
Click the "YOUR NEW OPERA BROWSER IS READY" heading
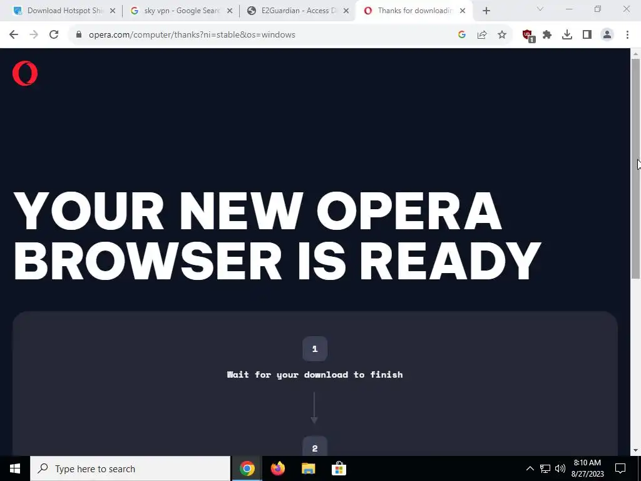[277, 236]
